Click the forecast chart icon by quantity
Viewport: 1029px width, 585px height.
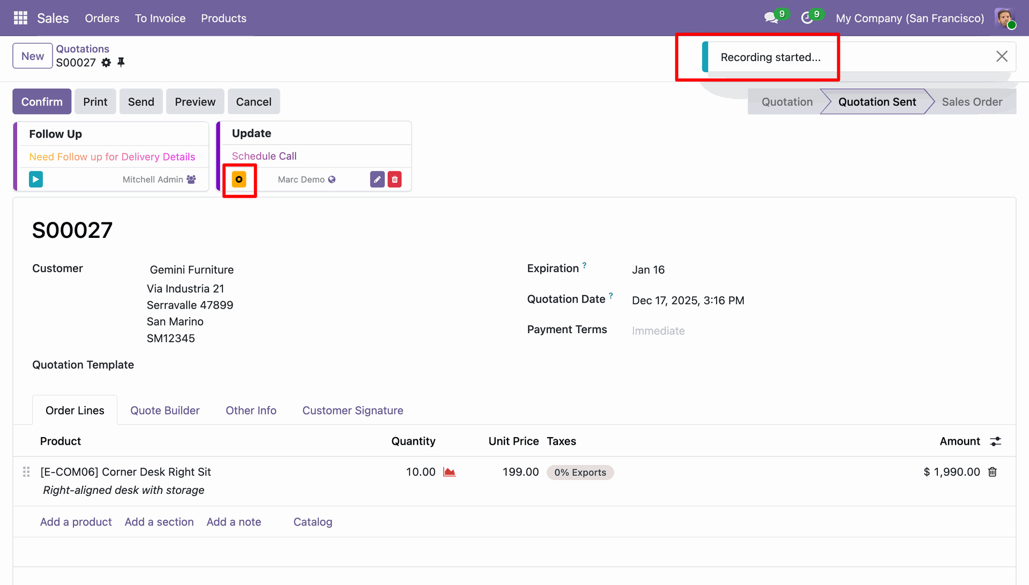(x=449, y=472)
